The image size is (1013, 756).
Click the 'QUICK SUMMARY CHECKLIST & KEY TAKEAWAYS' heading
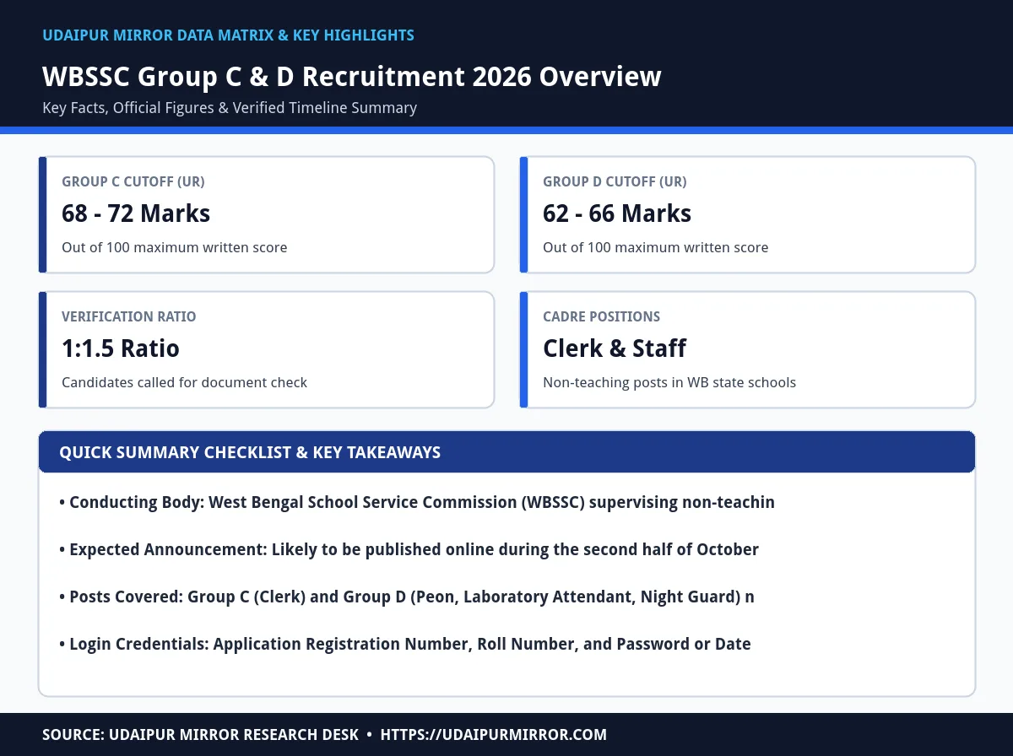[x=250, y=452]
